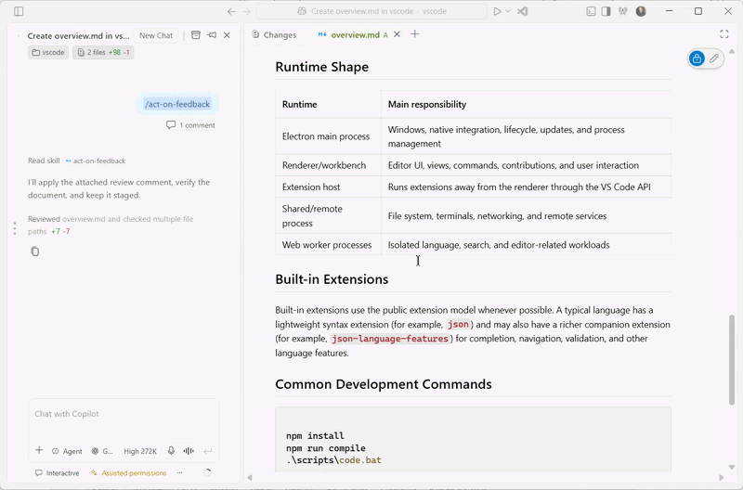Click the Renderer/workbench table cell
This screenshot has height=490, width=743.
click(328, 165)
